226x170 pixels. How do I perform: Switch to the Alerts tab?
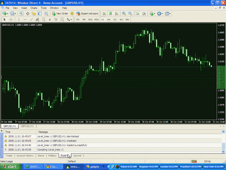coord(41,156)
